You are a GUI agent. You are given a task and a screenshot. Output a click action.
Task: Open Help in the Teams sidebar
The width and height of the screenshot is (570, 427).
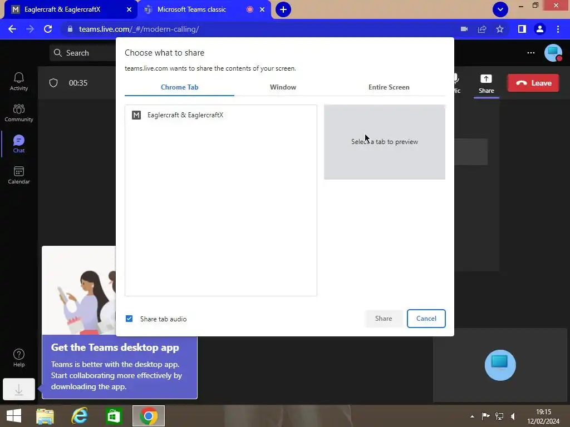(x=18, y=358)
